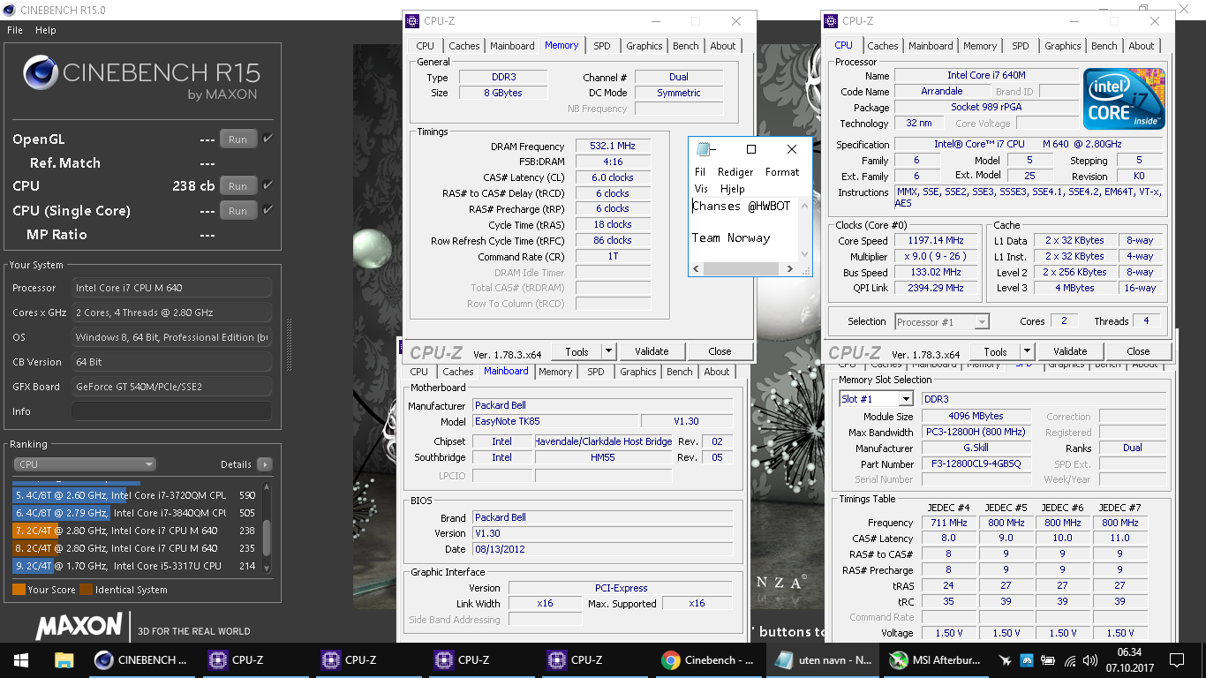Click the Tools button in CPU-Z processor window
Viewport: 1206px width, 678px height.
(995, 351)
